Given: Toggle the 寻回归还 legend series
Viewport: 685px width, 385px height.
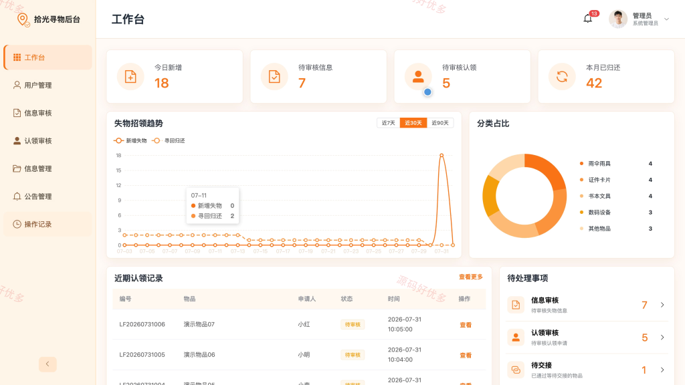Looking at the screenshot, I should tap(168, 140).
